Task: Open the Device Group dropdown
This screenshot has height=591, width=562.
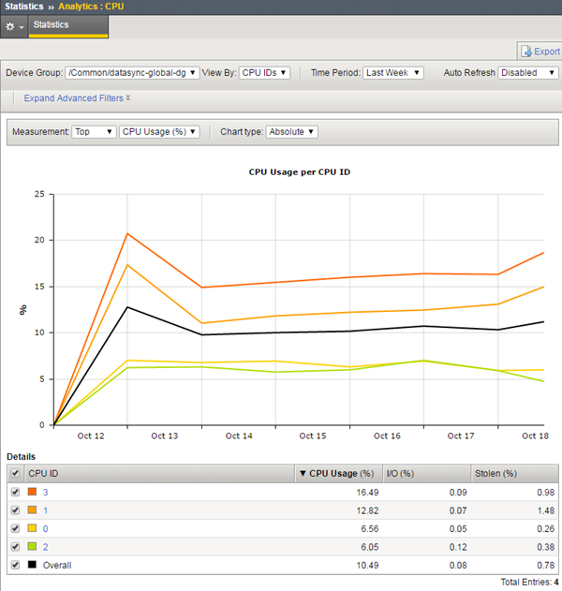Action: click(132, 72)
